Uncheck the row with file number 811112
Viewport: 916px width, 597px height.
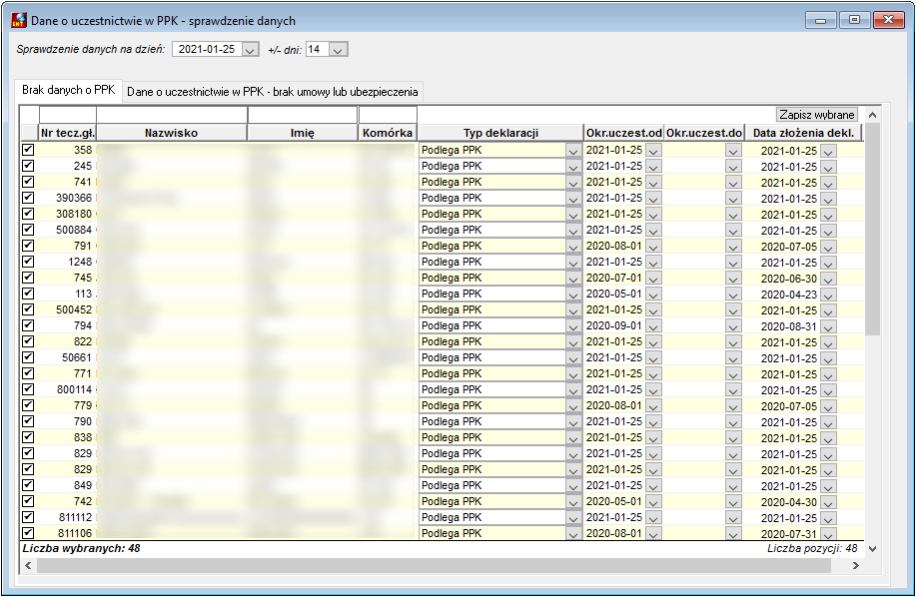(28, 517)
